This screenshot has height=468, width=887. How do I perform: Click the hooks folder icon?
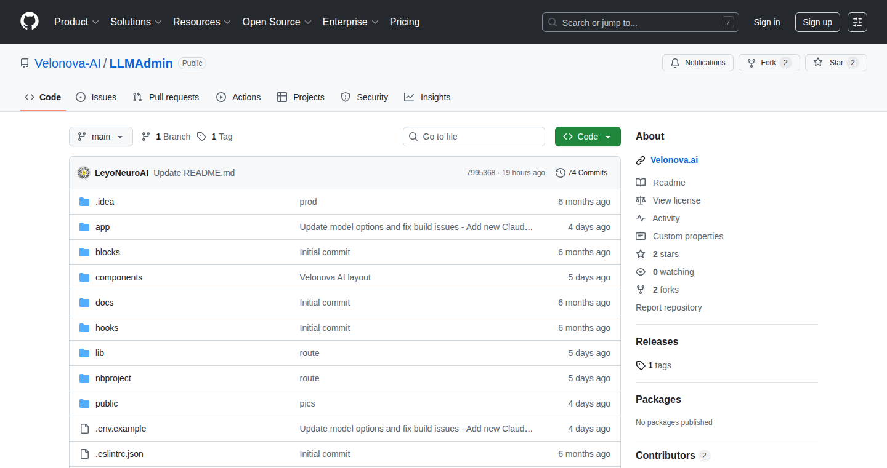point(84,328)
